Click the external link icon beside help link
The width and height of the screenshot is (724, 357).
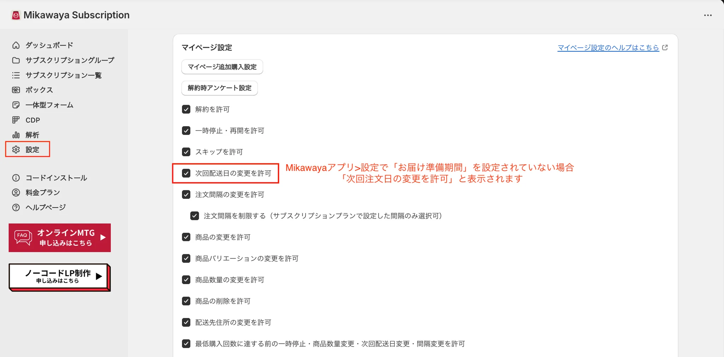[665, 47]
